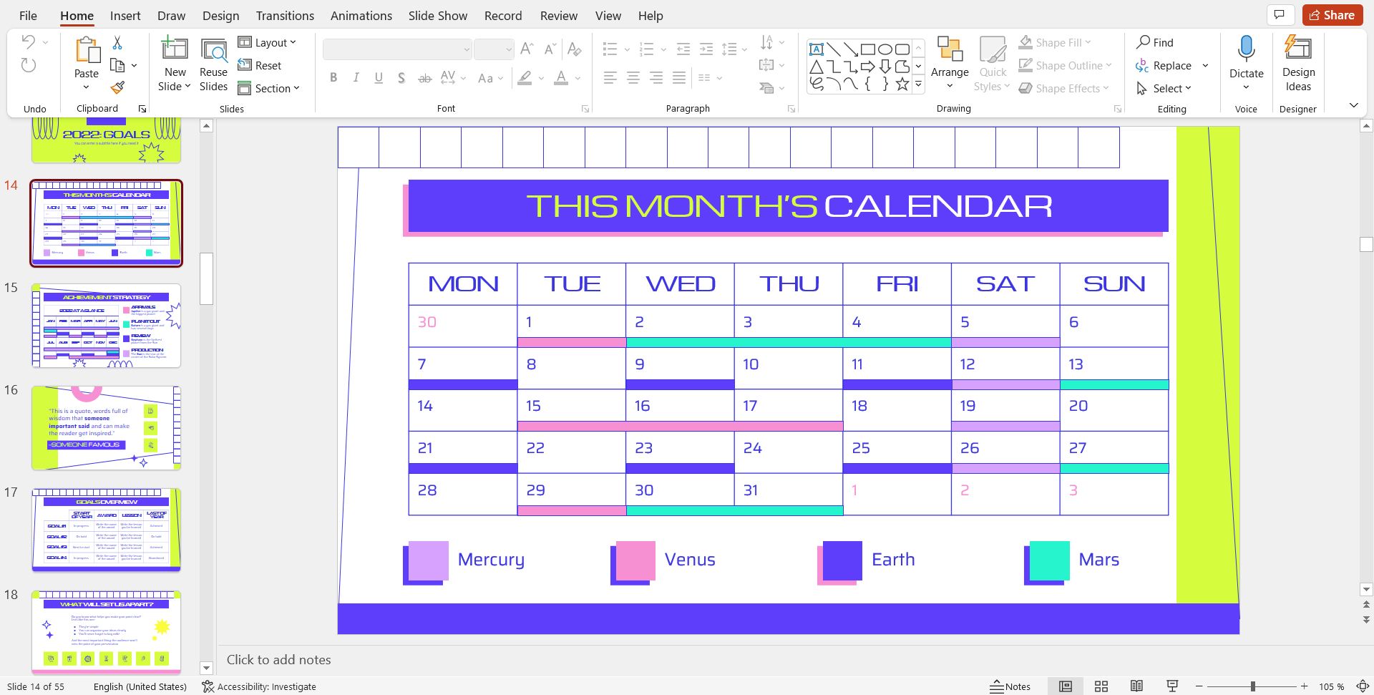Open the Arrange tool
This screenshot has height=695, width=1374.
point(950,63)
